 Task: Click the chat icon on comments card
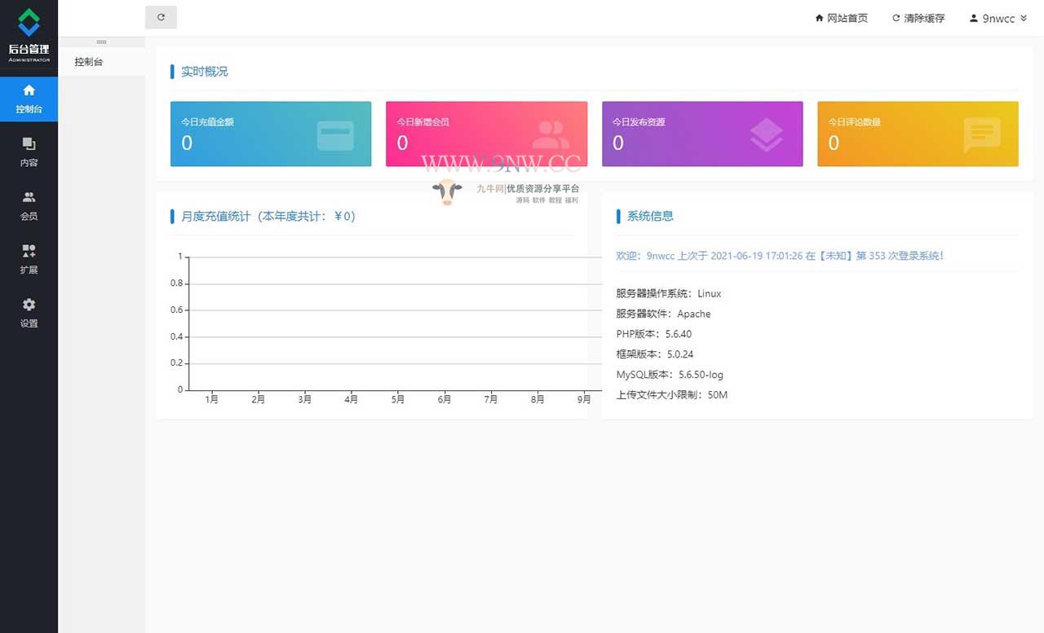coord(982,135)
